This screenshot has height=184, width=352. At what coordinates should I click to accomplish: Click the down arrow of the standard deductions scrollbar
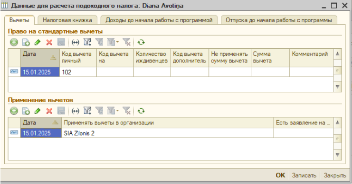coord(337,87)
